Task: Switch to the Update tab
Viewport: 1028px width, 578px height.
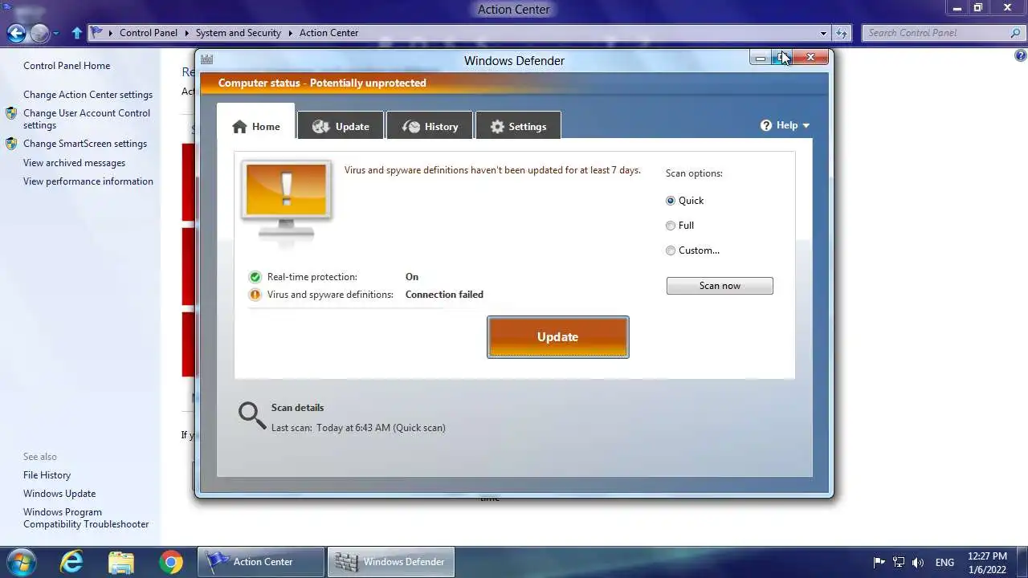Action: pos(341,127)
